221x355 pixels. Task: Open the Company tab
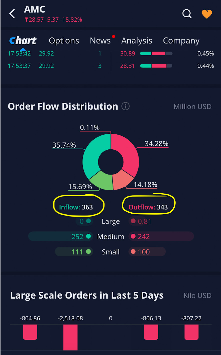181,41
